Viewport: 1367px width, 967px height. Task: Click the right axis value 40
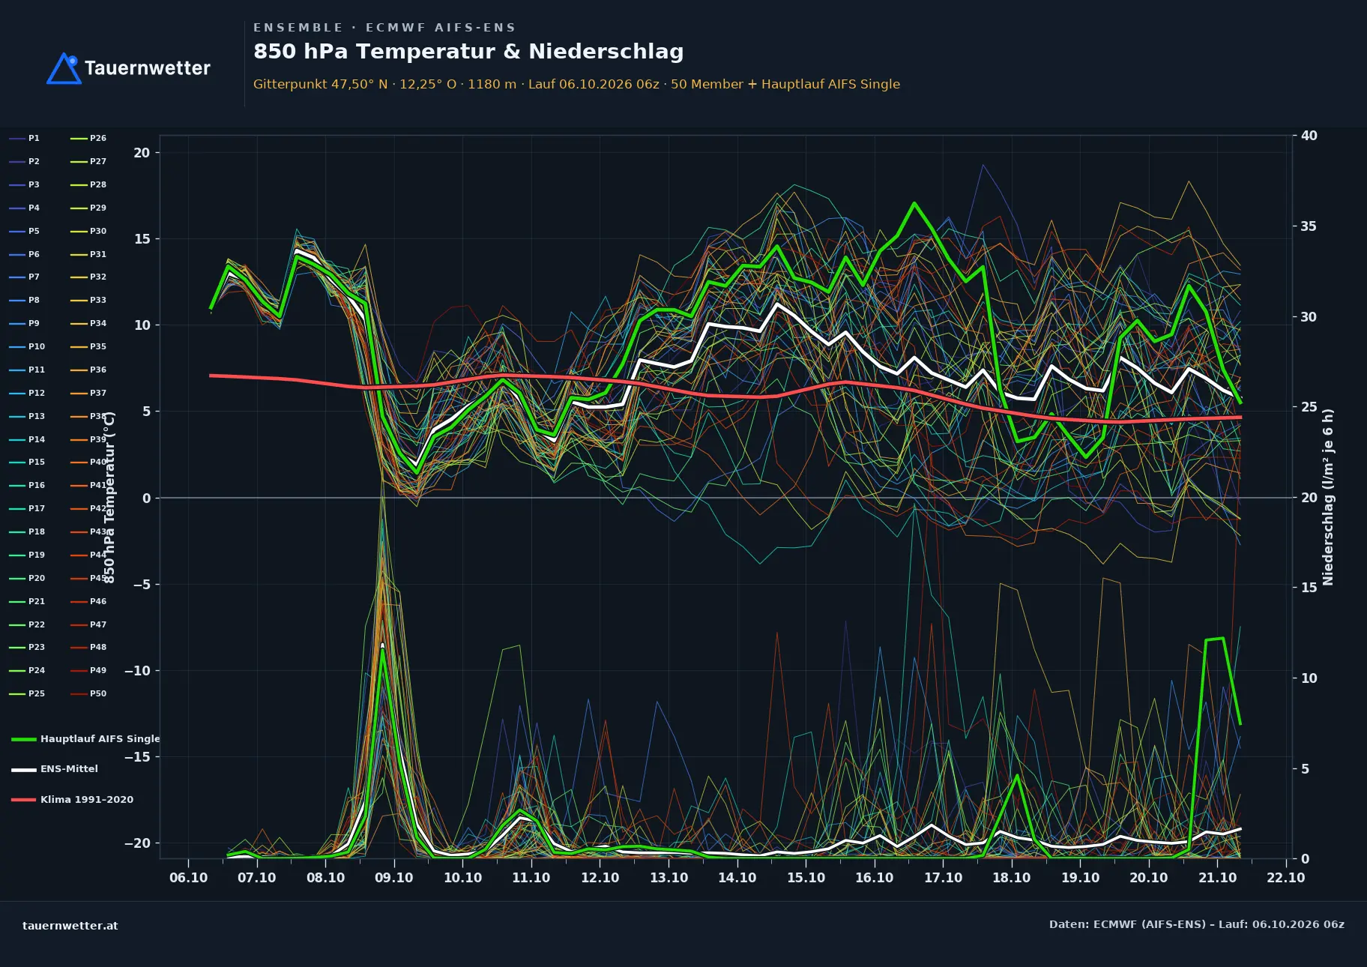point(1309,136)
